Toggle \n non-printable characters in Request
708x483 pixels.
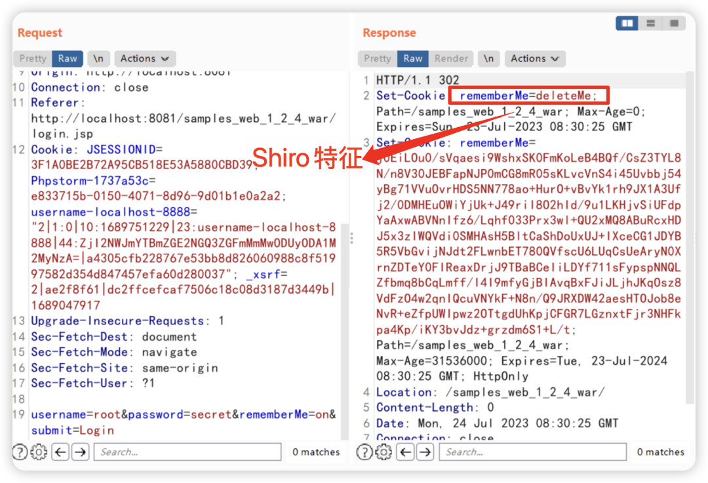pyautogui.click(x=98, y=58)
